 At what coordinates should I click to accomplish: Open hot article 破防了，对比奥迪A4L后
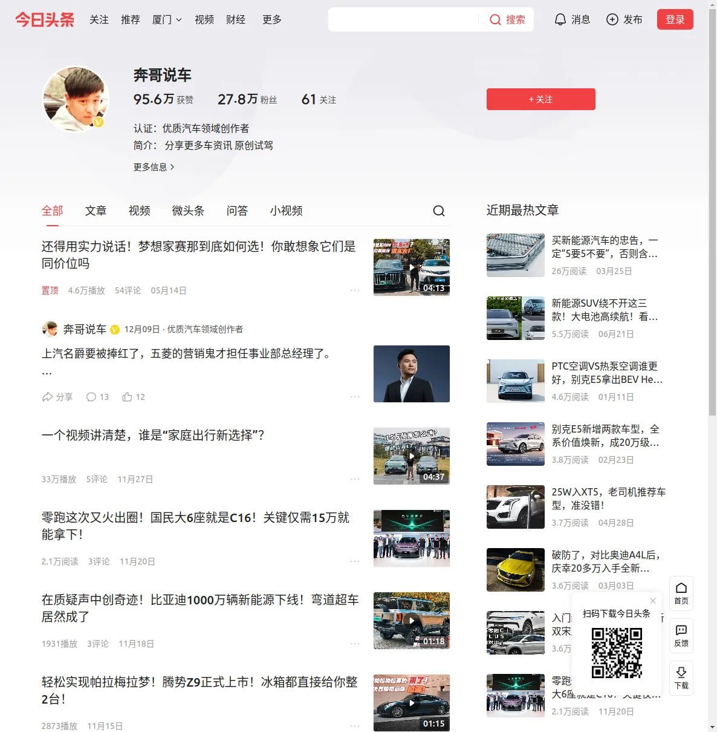(x=606, y=561)
